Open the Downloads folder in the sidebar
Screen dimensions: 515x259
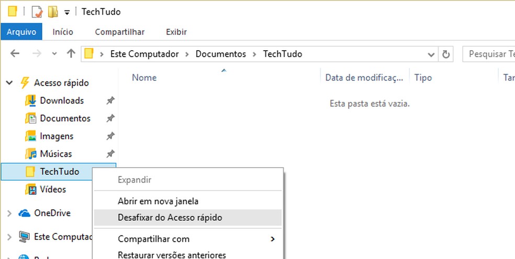(62, 100)
